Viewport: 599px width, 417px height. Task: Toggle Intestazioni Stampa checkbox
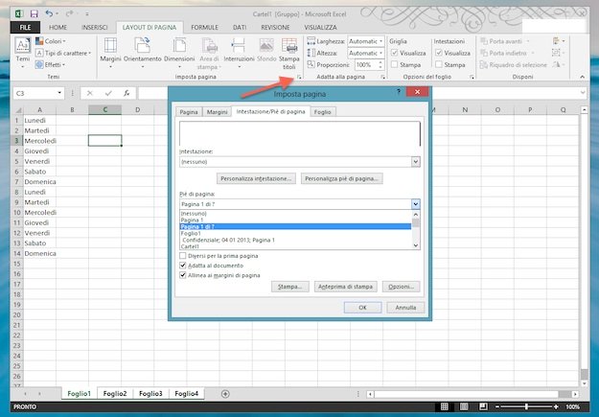tap(439, 64)
